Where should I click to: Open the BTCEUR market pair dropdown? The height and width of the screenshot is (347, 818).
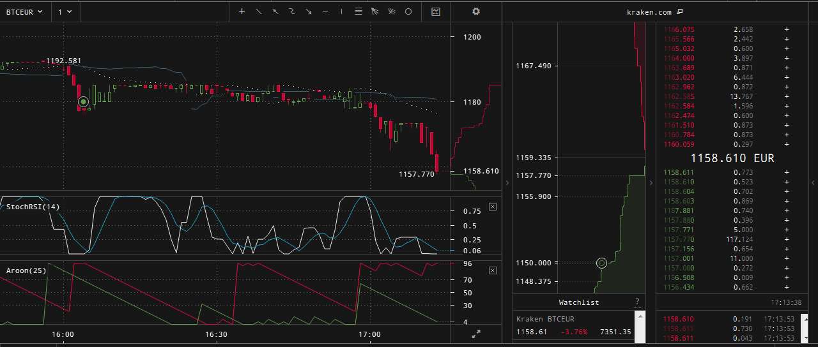24,11
